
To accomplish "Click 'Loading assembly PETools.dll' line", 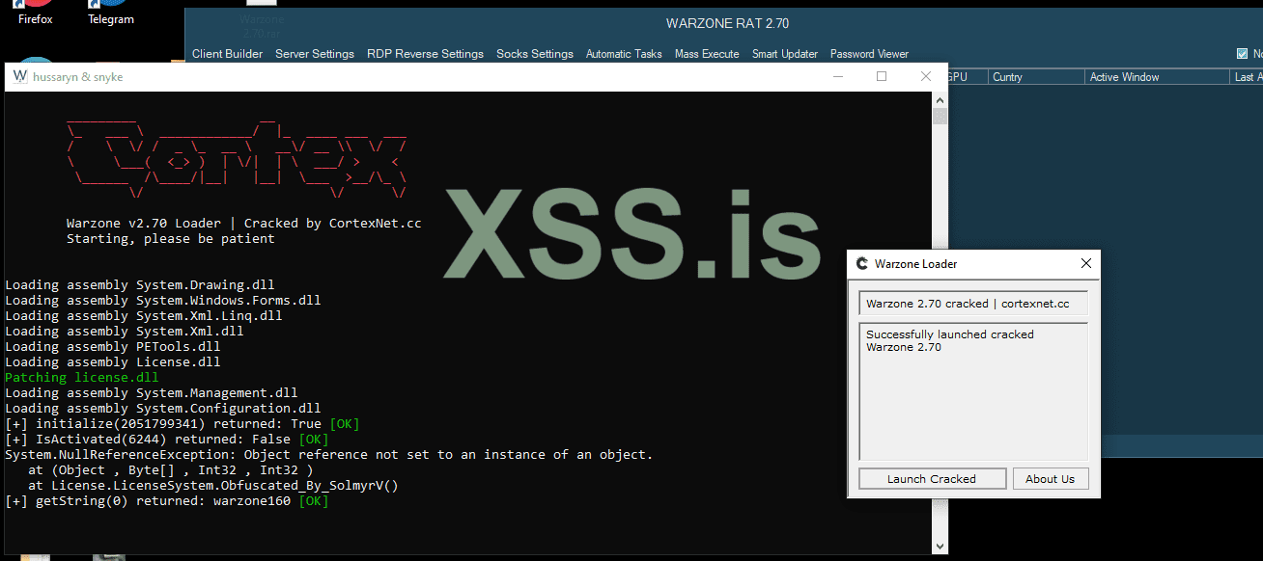I will tap(112, 347).
